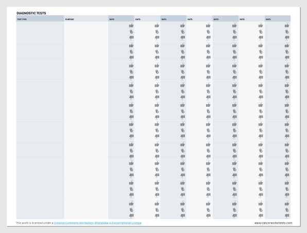Click the first row Test Type cell
The width and height of the screenshot is (307, 233).
click(x=40, y=31)
